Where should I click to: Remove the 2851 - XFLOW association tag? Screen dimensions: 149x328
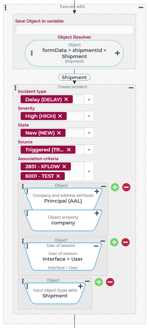64,167
